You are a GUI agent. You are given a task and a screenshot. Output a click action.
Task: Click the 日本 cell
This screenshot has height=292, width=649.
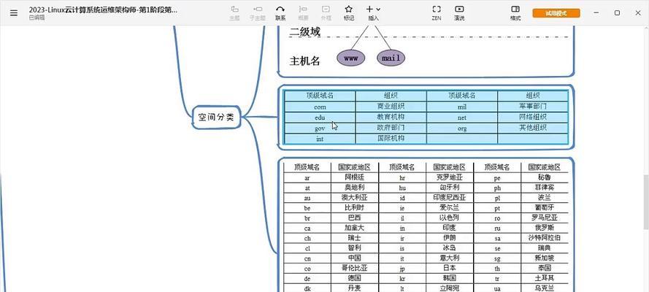click(449, 268)
